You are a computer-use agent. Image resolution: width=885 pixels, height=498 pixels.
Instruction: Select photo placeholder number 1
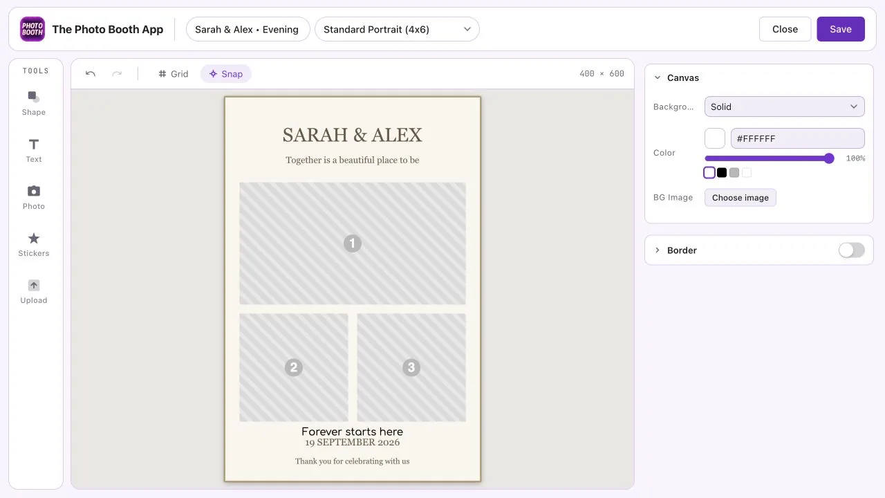pyautogui.click(x=353, y=243)
